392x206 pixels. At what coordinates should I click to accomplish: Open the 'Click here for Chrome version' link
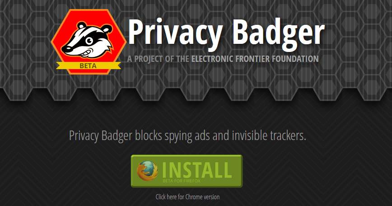(x=187, y=197)
